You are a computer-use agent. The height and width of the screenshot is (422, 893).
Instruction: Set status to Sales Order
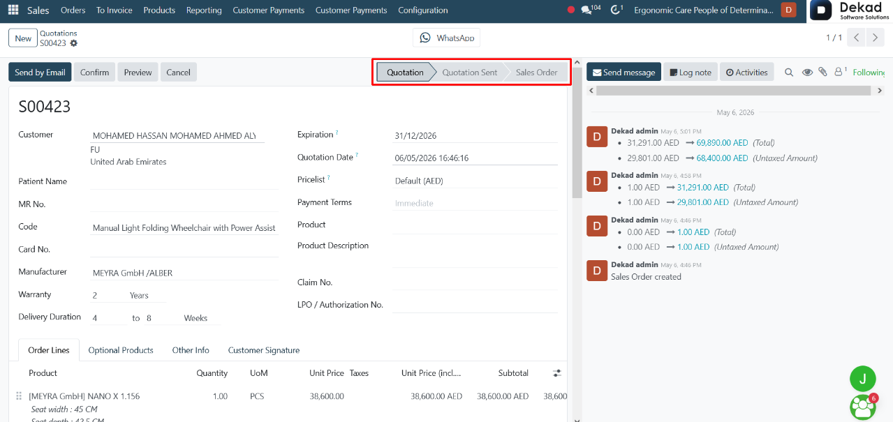click(536, 72)
